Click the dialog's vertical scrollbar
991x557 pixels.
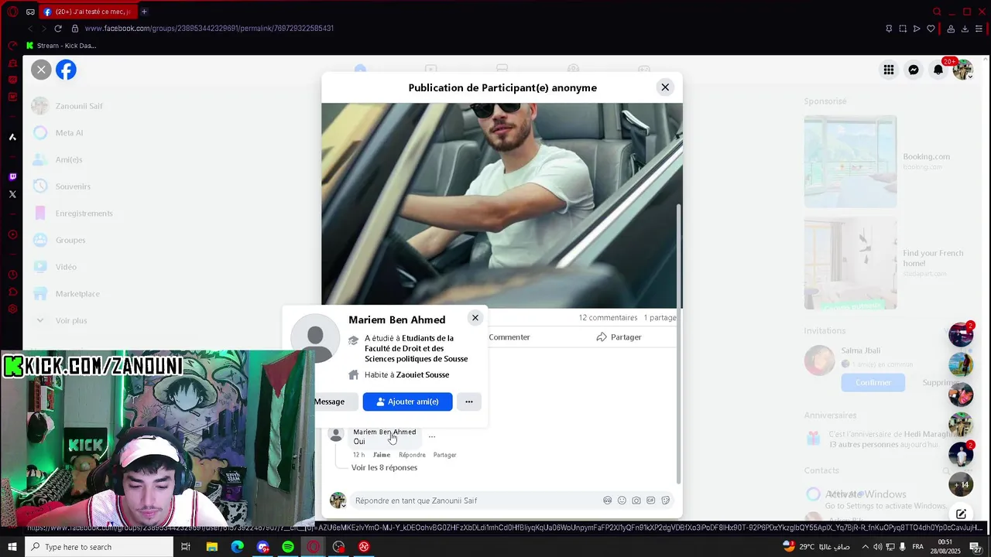point(679,344)
